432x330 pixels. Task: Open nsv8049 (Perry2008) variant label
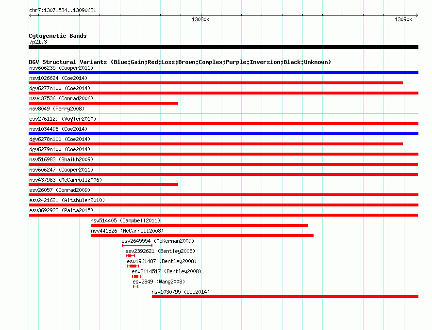(57, 109)
